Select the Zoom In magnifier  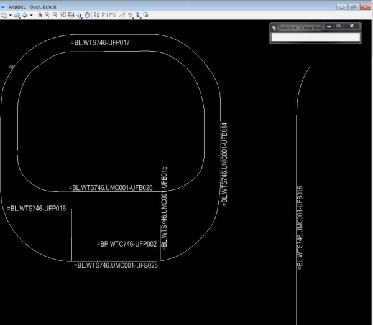(47, 14)
